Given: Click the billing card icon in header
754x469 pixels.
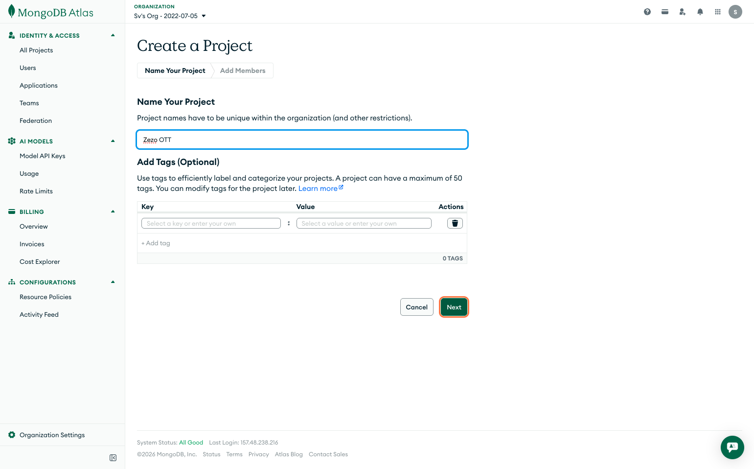Looking at the screenshot, I should (665, 12).
